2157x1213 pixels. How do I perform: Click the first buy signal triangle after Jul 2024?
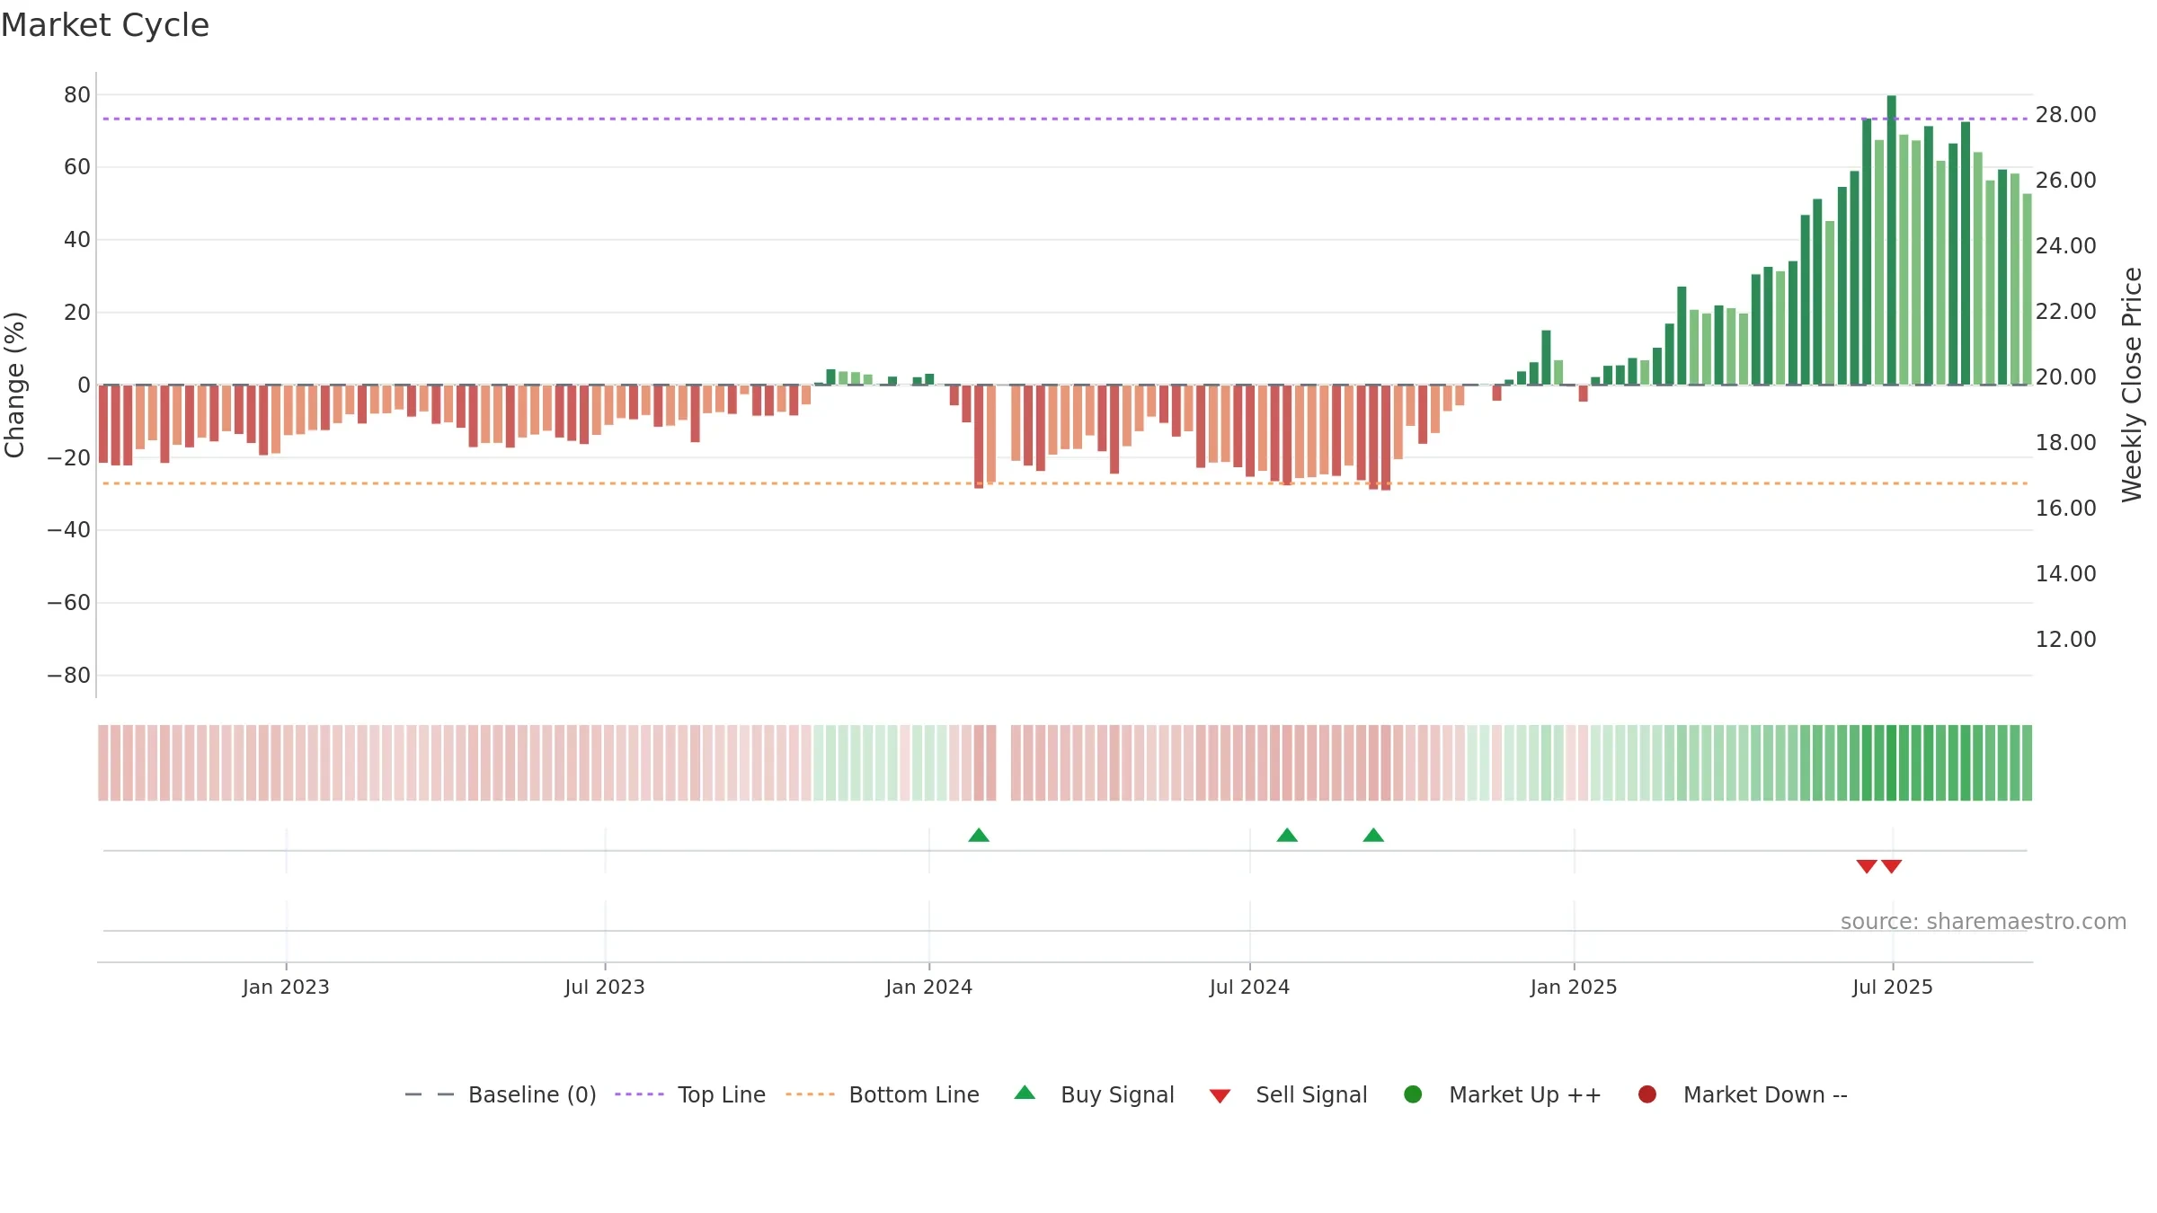(x=1287, y=836)
